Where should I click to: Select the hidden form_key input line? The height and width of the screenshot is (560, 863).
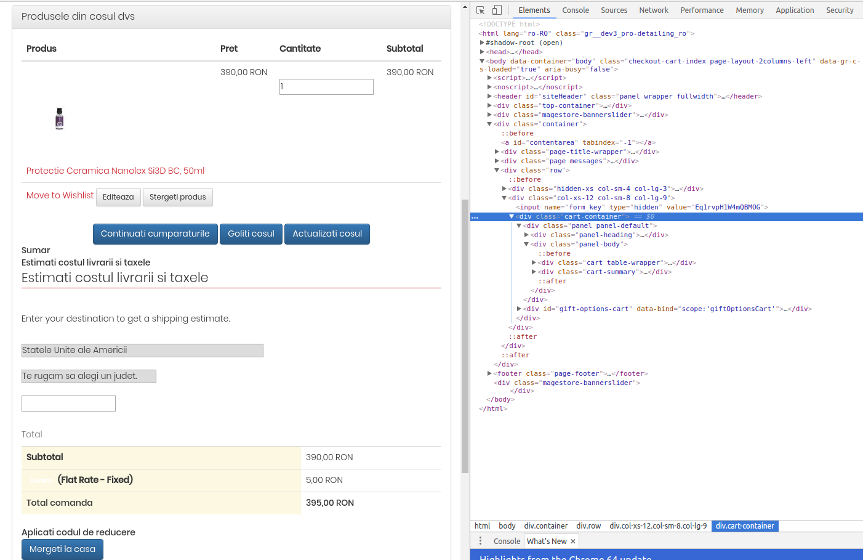pos(641,208)
